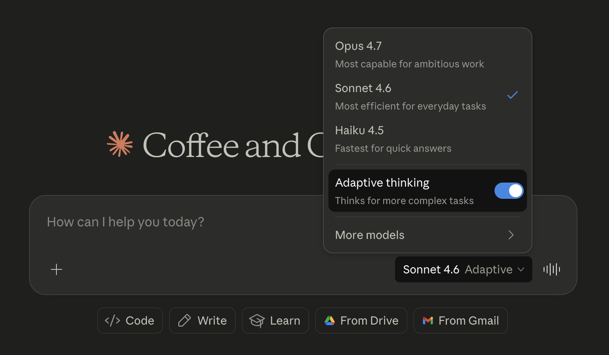The image size is (609, 355).
Task: Select the Opus 4.7 model
Action: pos(427,54)
